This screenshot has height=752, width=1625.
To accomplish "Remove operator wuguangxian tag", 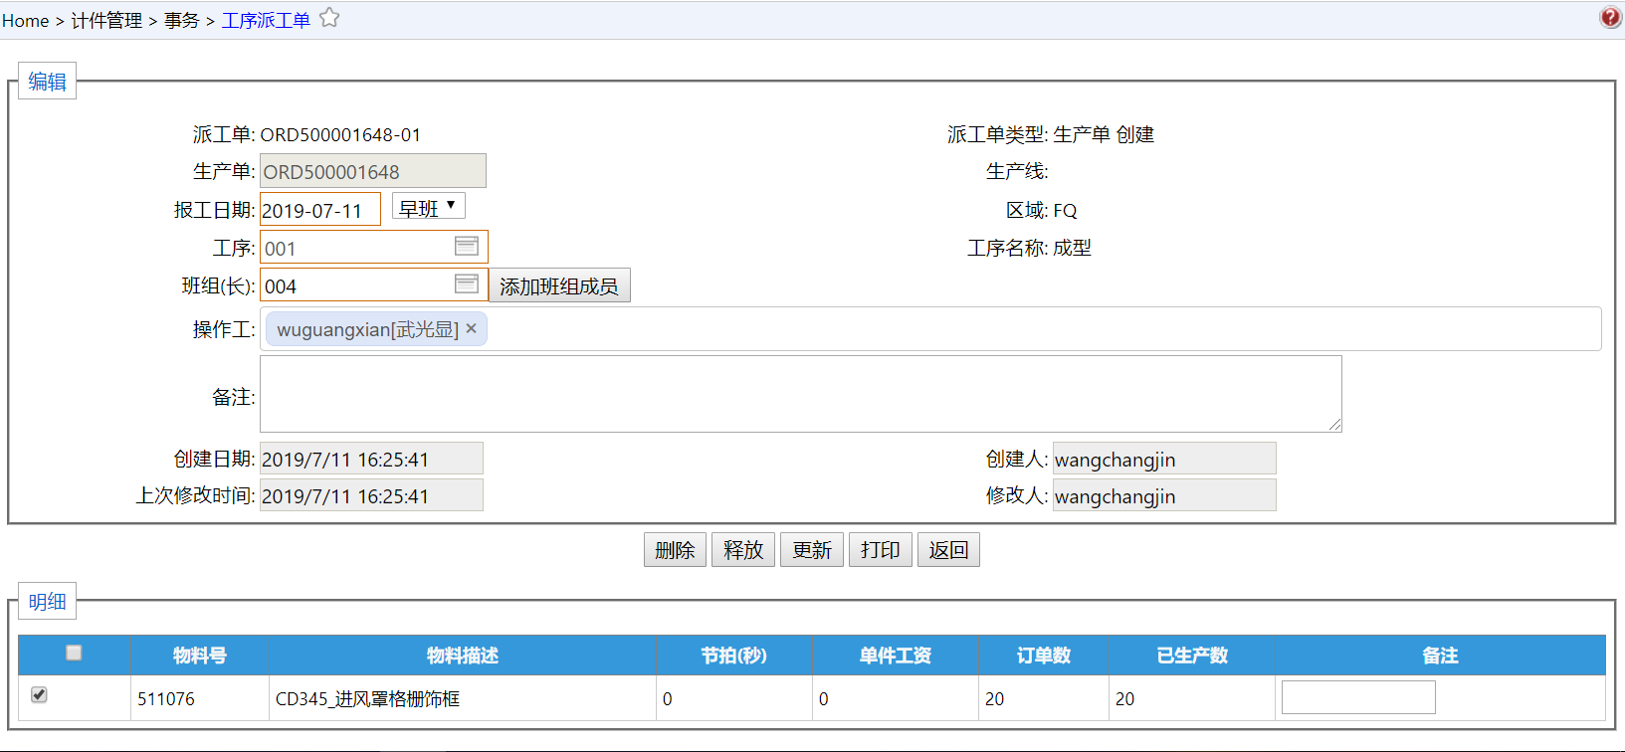I will click(x=472, y=328).
